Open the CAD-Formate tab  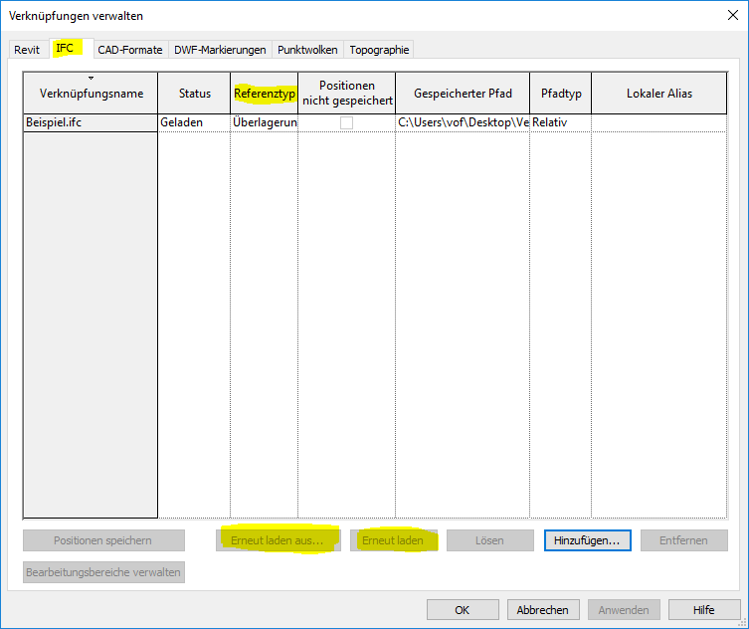129,50
